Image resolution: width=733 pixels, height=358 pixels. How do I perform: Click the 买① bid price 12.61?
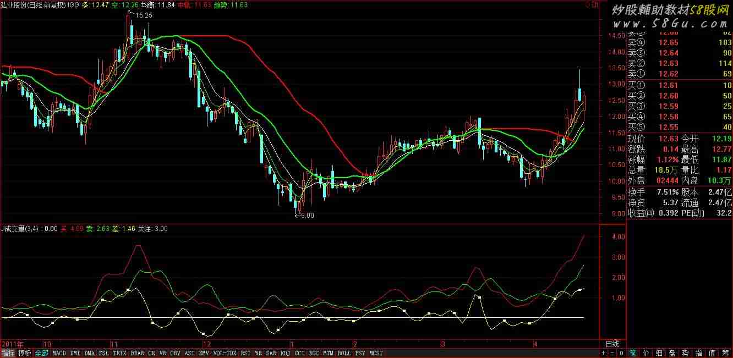[669, 85]
